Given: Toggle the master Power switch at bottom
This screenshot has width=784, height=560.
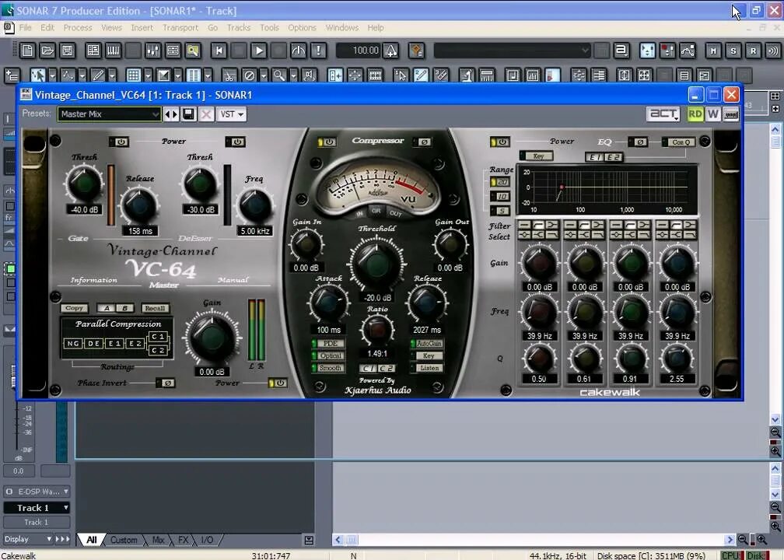Looking at the screenshot, I should tap(278, 383).
